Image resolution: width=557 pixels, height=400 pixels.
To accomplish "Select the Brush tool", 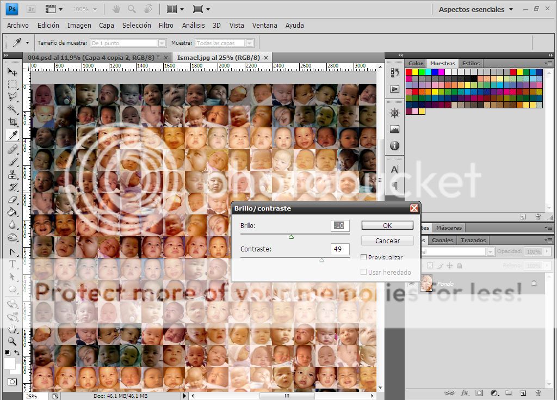I will pos(13,162).
